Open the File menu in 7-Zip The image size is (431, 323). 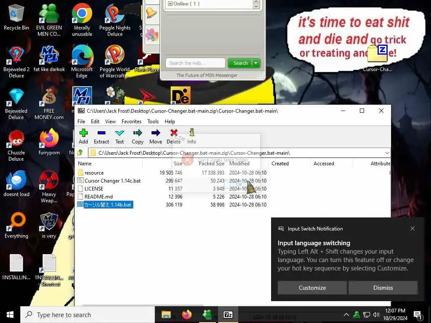[x=81, y=122]
